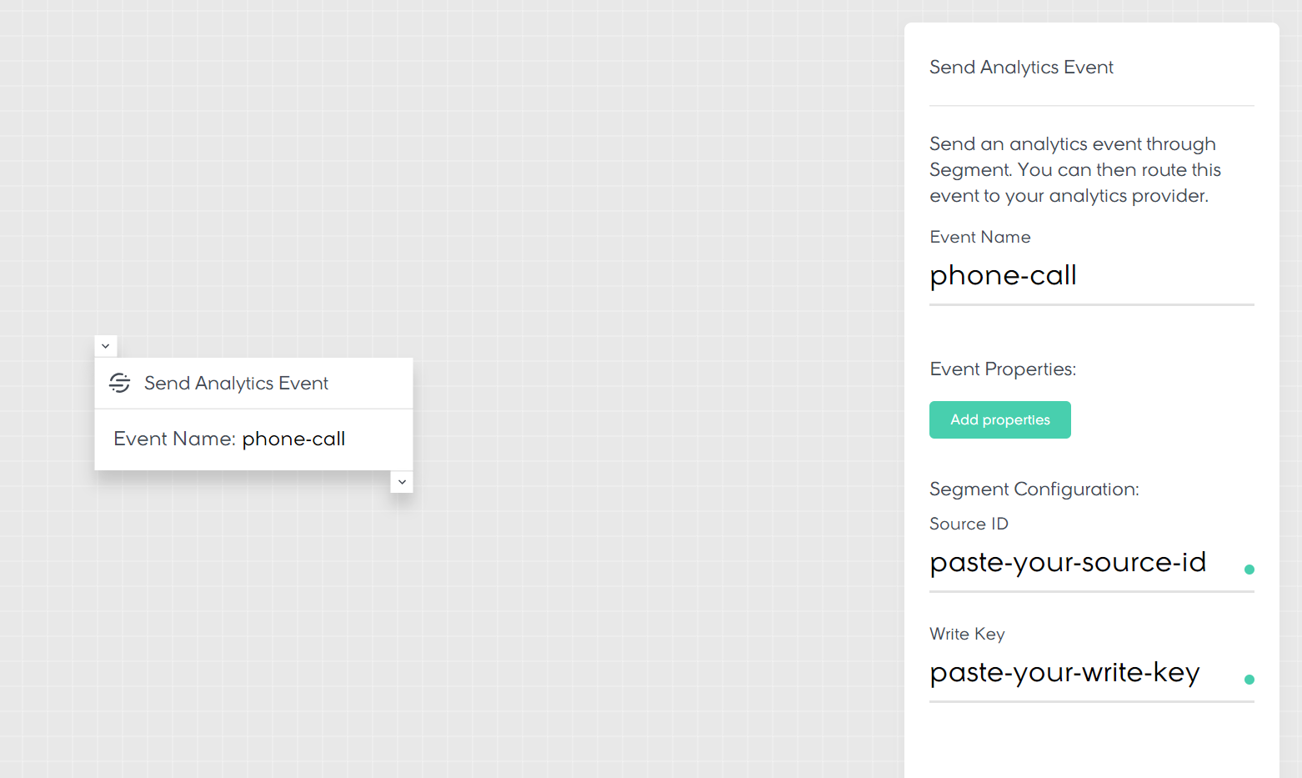Click the side panel's Send Analytics Event heading
Screen dimensions: 1302x778
[x=1021, y=68]
